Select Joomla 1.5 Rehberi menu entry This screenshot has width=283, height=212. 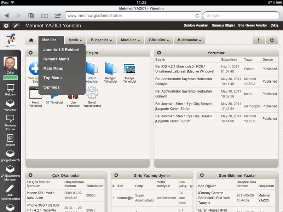point(61,50)
